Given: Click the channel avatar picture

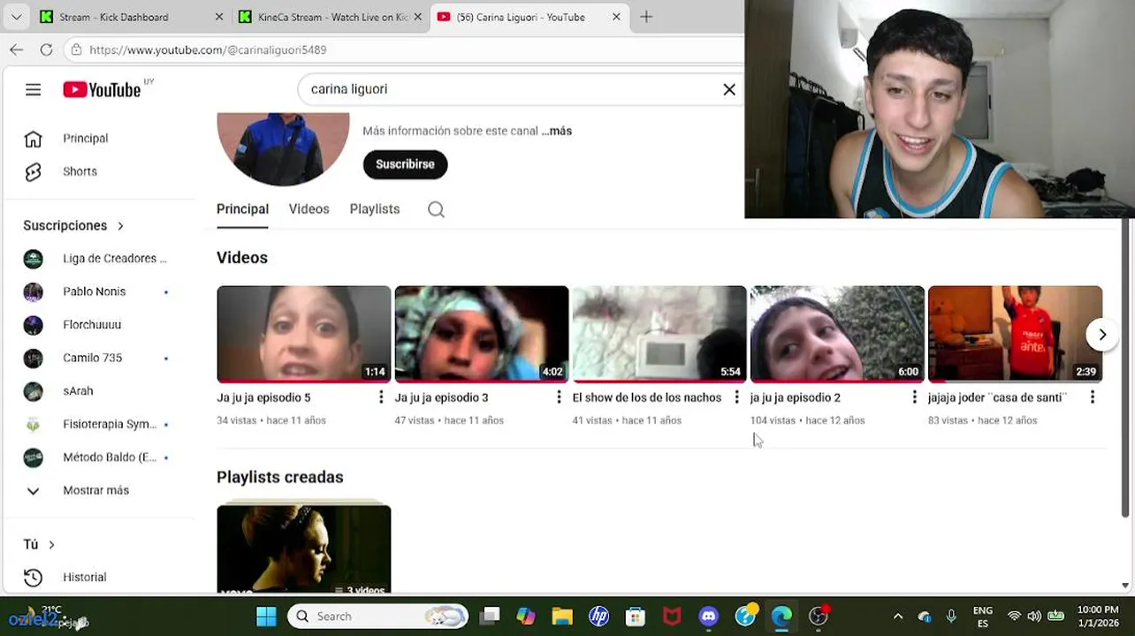Looking at the screenshot, I should click(283, 148).
